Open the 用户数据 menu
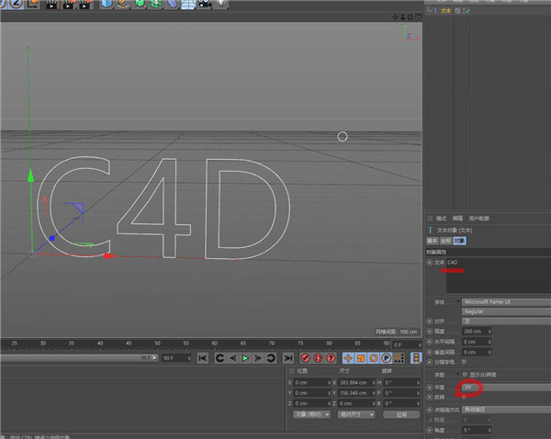551x439 pixels. (478, 219)
